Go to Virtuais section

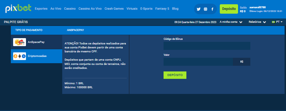pyautogui.click(x=132, y=9)
